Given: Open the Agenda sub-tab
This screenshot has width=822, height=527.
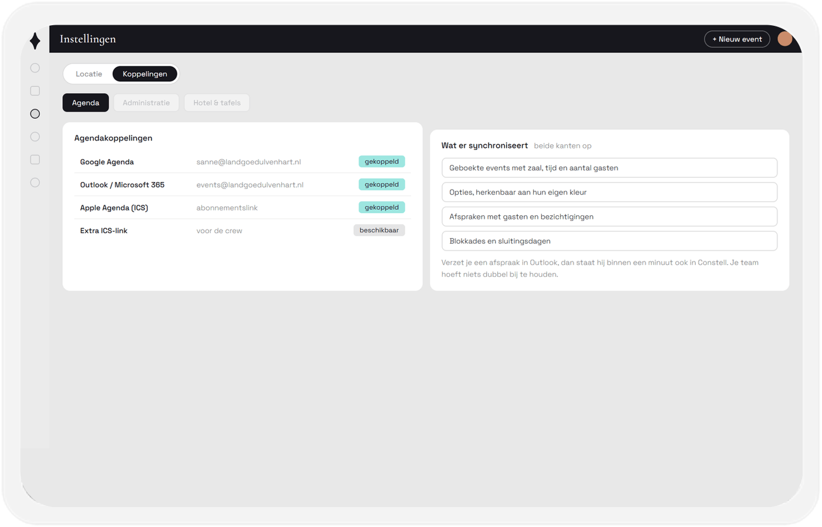Looking at the screenshot, I should pos(86,103).
